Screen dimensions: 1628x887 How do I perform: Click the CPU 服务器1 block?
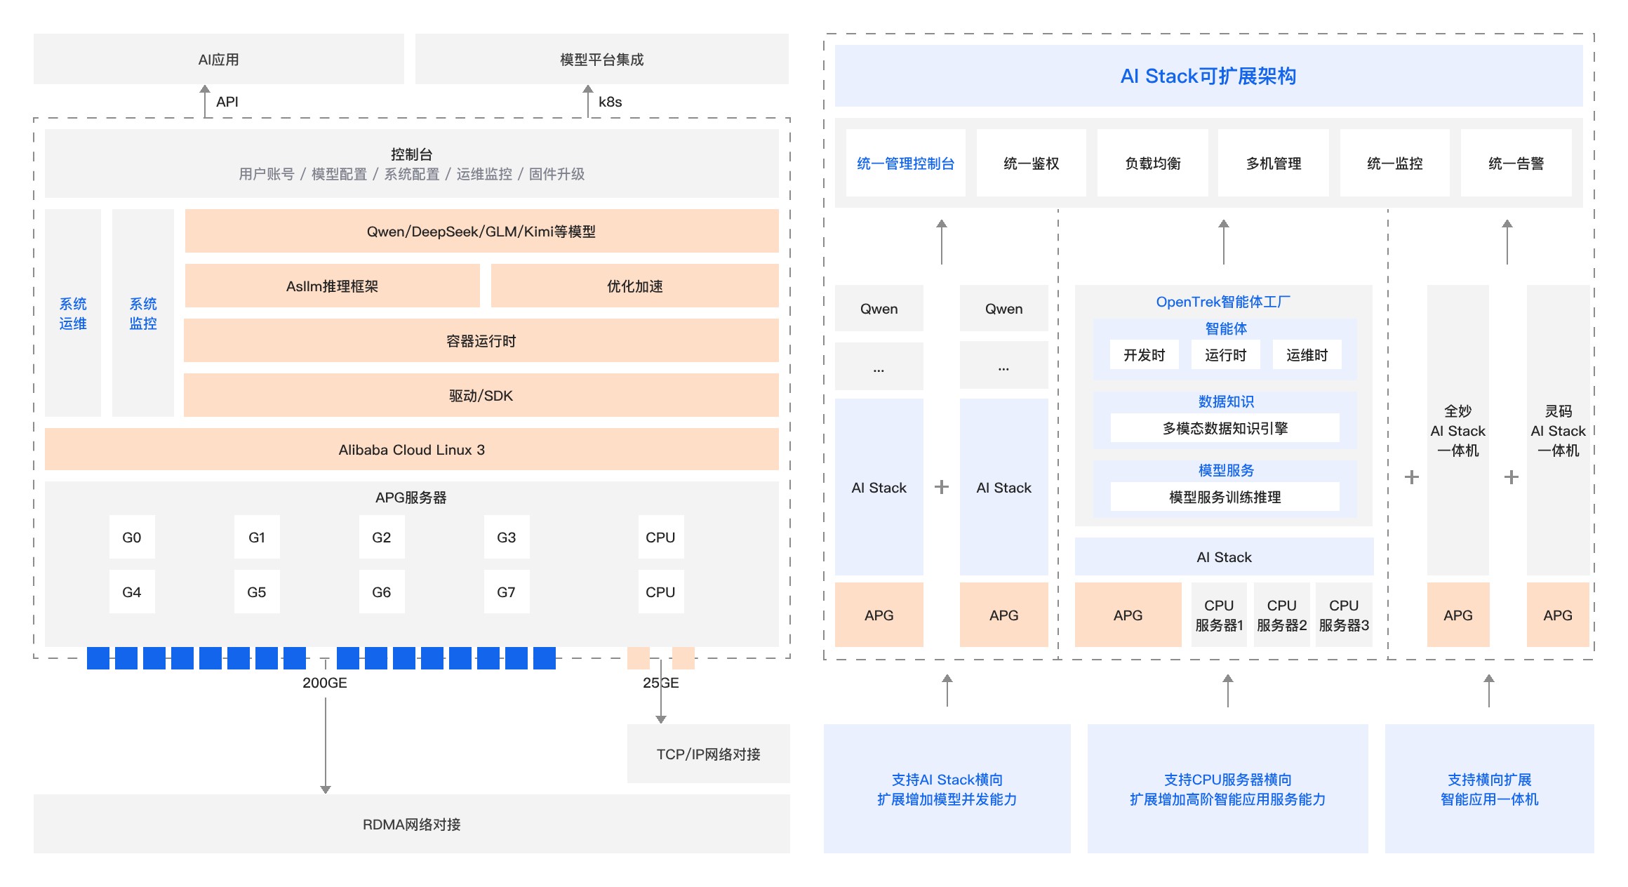1220,615
